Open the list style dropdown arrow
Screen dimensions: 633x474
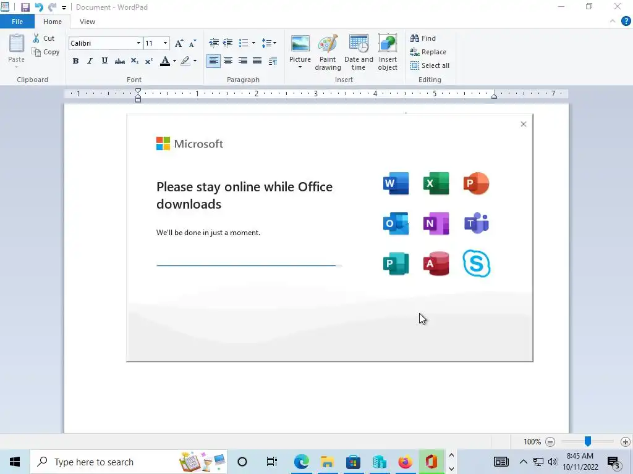tap(253, 43)
